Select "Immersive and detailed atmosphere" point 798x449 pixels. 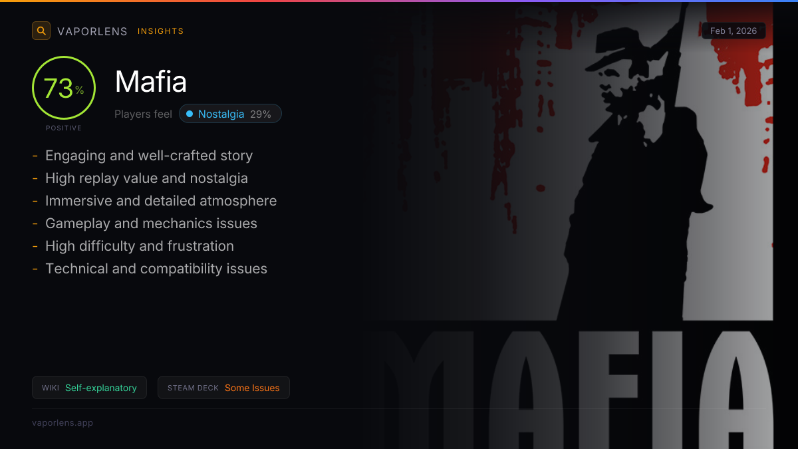[161, 201]
